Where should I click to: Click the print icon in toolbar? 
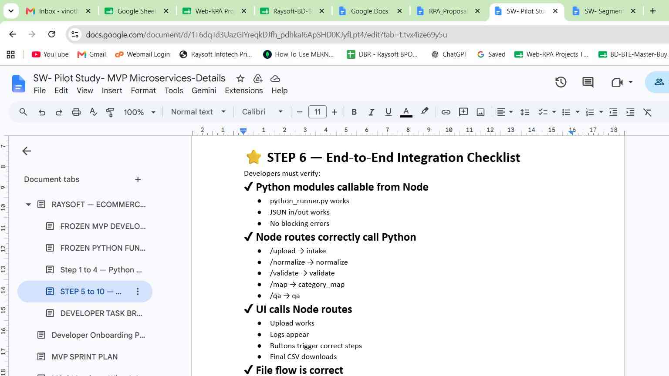[76, 112]
